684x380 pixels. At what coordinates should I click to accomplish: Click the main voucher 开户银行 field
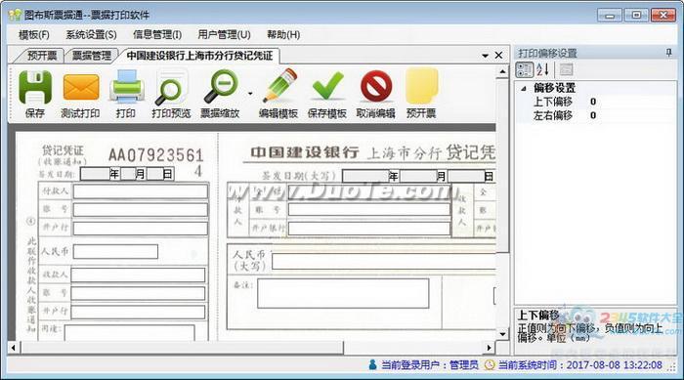tap(369, 229)
